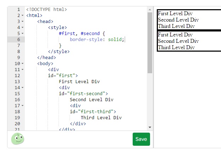Click 'First Level Div' code text on line 13

click(x=79, y=81)
